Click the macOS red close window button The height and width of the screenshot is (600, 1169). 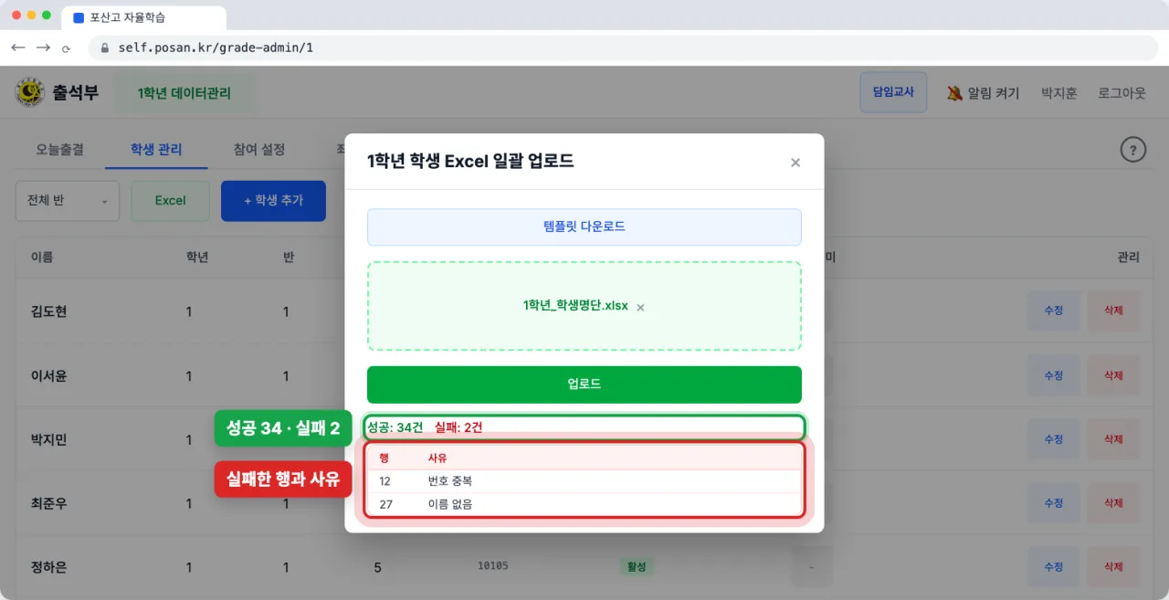click(x=16, y=16)
